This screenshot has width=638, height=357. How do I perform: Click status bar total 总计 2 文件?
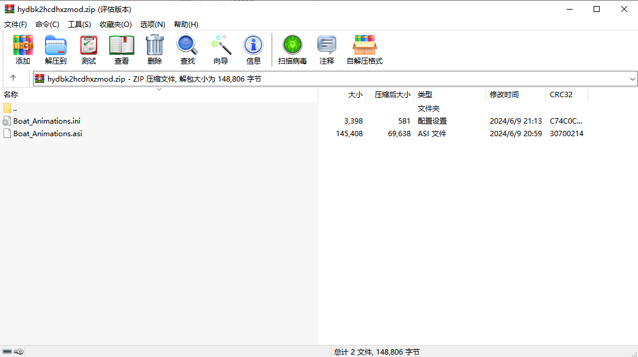coord(377,352)
